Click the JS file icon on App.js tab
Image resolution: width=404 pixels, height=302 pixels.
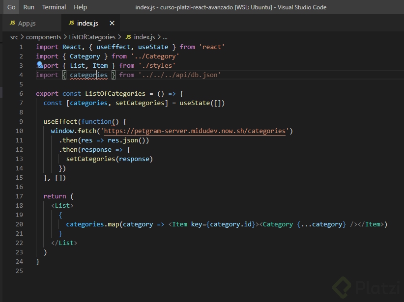pos(12,23)
